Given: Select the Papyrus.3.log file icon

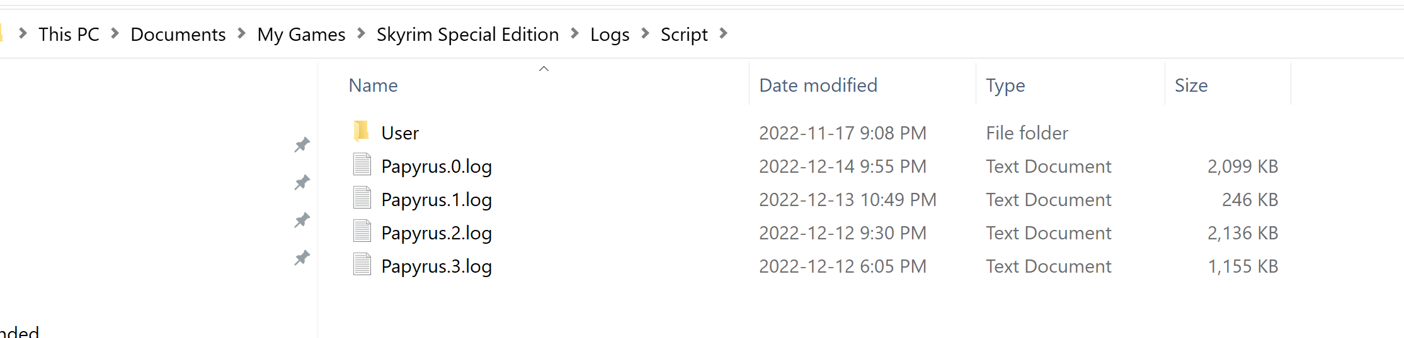Looking at the screenshot, I should (x=362, y=264).
